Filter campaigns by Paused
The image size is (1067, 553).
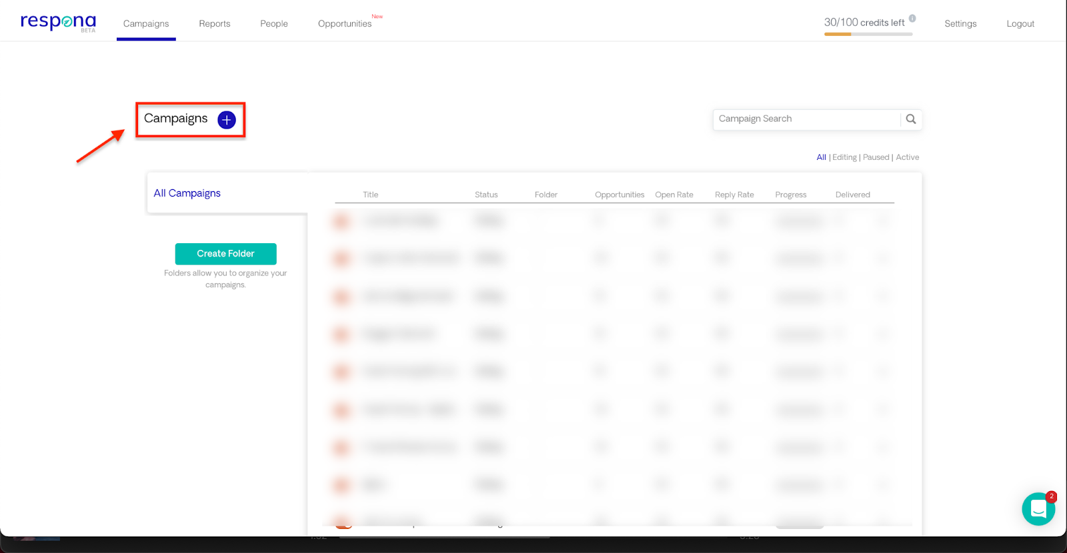point(876,157)
